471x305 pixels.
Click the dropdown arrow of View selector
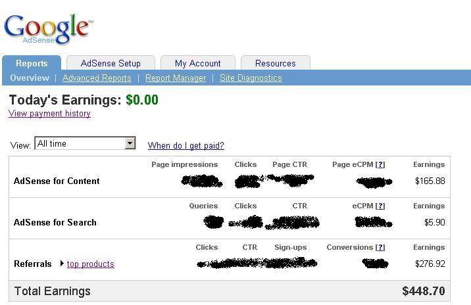pos(130,143)
